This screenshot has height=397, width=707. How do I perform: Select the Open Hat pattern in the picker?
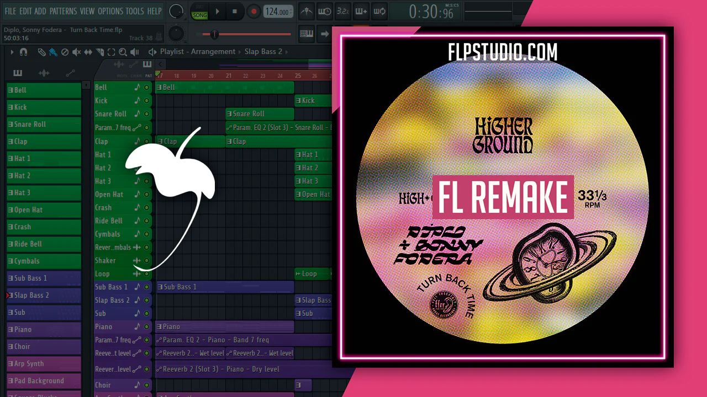click(44, 210)
